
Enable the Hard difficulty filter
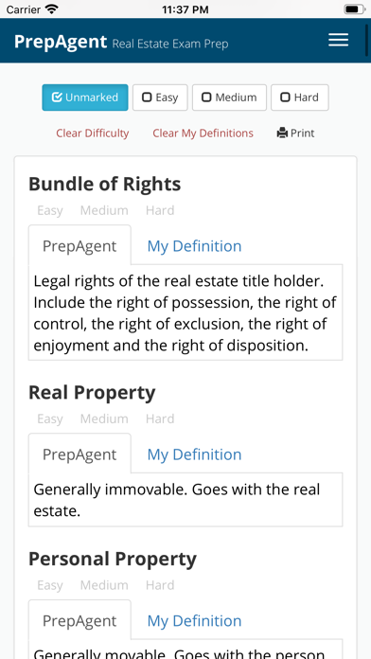(300, 98)
